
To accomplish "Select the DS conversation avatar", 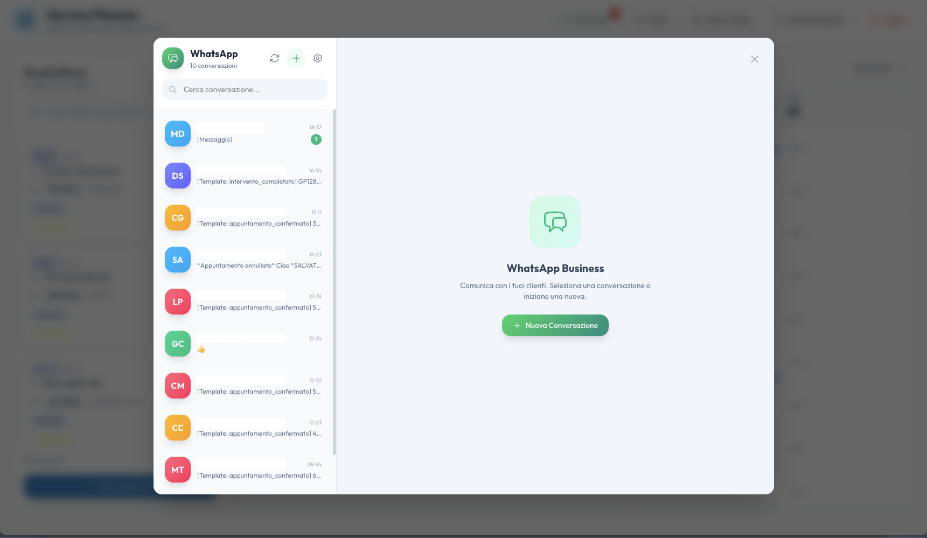I will pyautogui.click(x=177, y=176).
